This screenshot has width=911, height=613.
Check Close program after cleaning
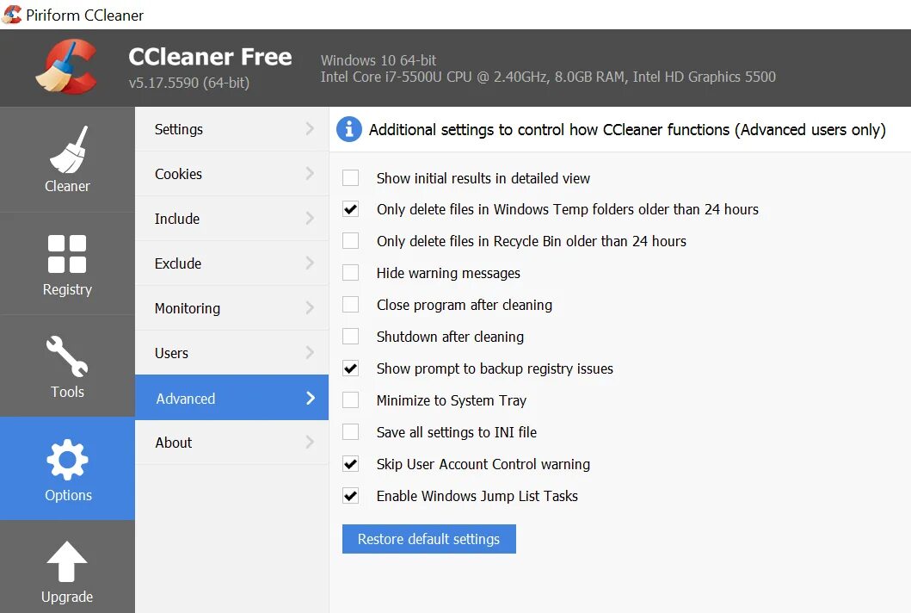point(350,305)
